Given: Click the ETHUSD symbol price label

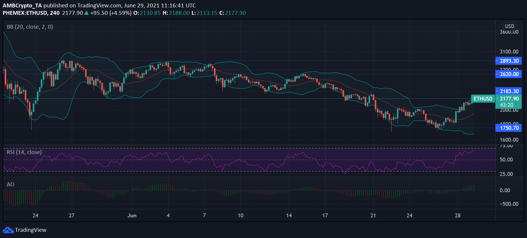Looking at the screenshot, I should [x=483, y=99].
